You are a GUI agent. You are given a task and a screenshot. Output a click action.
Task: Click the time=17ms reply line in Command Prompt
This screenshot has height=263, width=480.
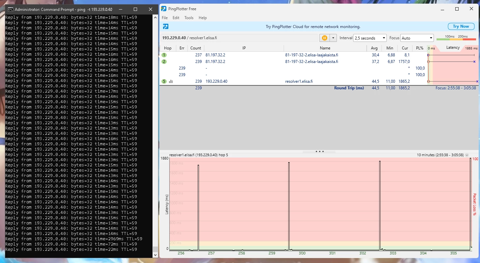click(71, 91)
